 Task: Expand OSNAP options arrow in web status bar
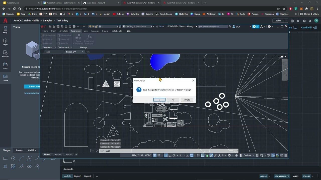point(270,176)
